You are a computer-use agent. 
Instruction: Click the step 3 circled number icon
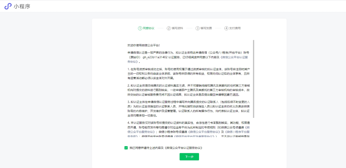pos(198,28)
